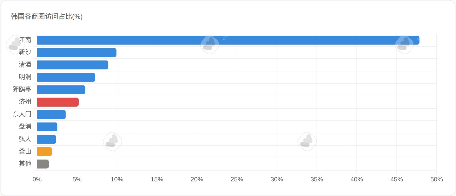Select the 狎鸥亭 bar
Image resolution: width=456 pixels, height=196 pixels.
click(x=61, y=90)
